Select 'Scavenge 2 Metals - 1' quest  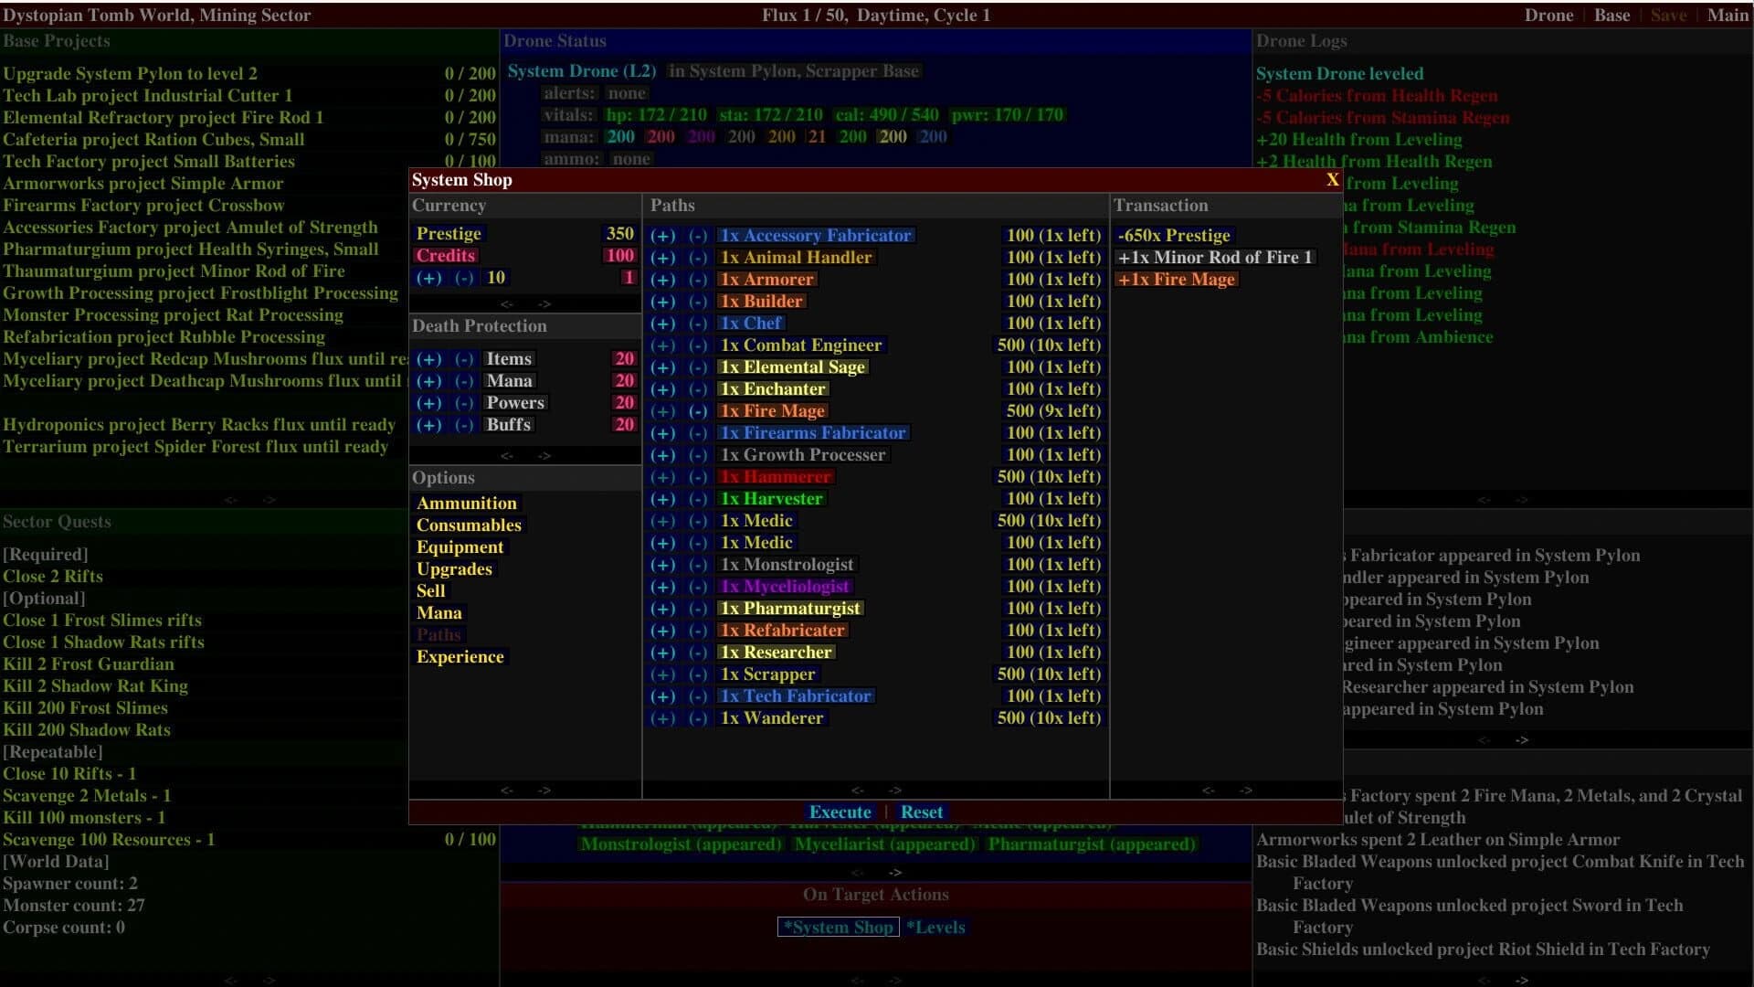click(87, 796)
